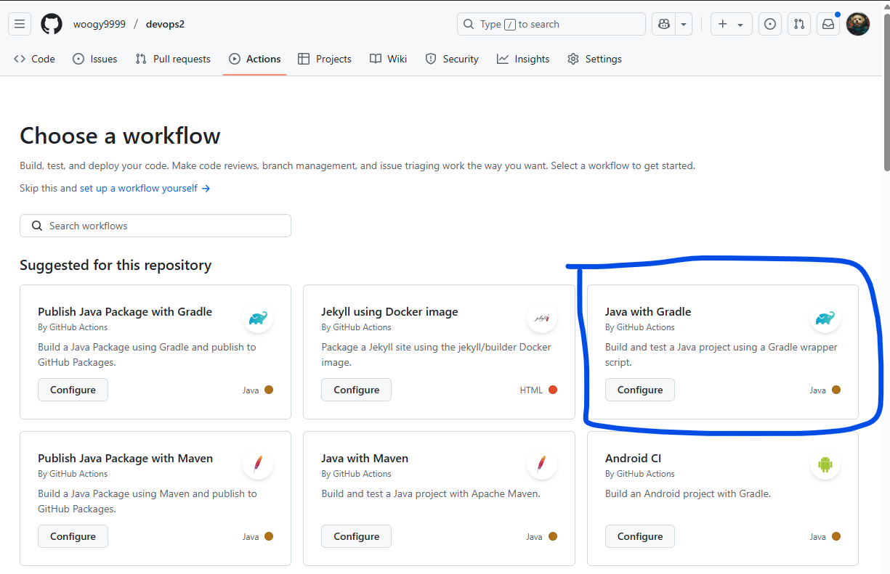Open the issues icon in header

point(770,24)
